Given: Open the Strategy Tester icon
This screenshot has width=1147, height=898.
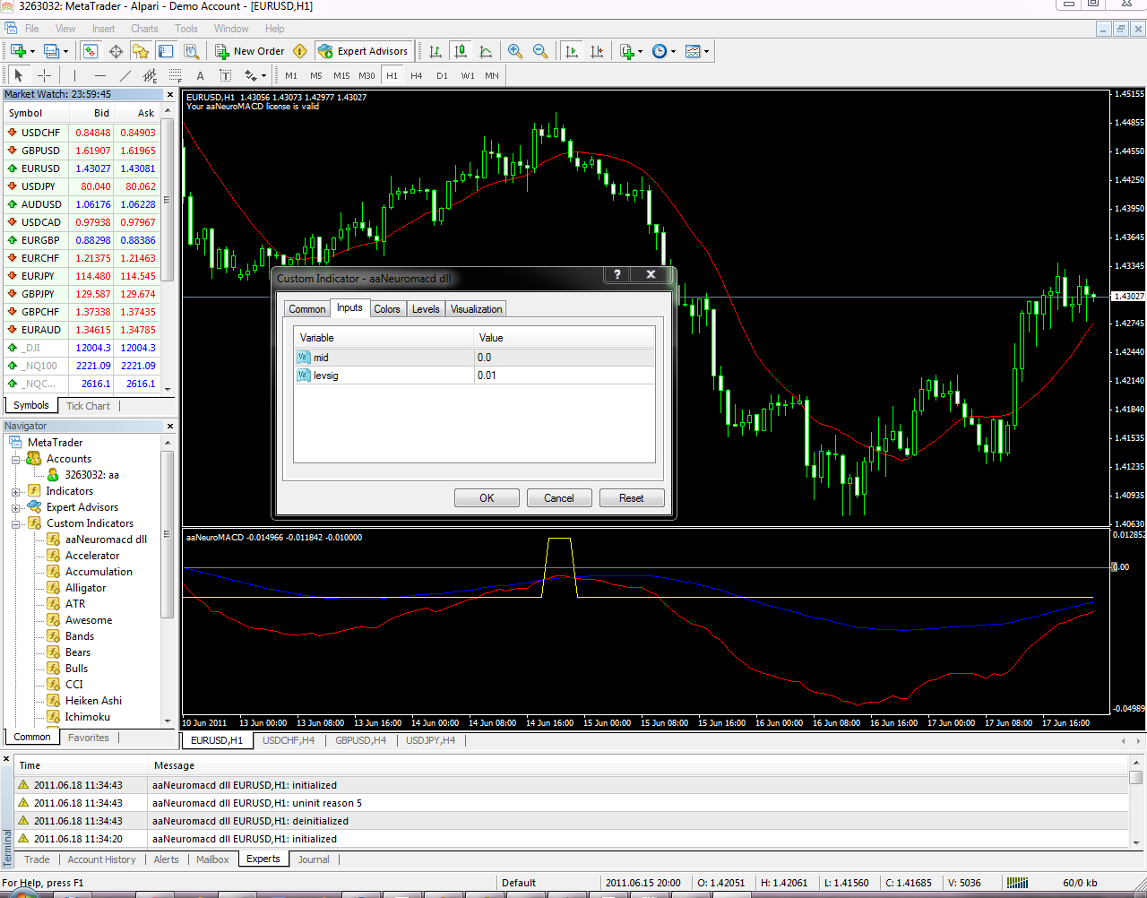Looking at the screenshot, I should point(191,51).
